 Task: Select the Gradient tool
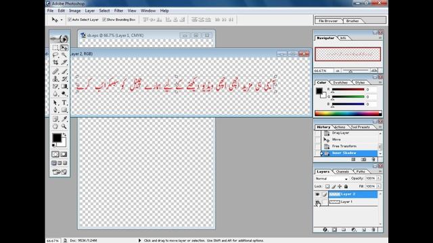click(64, 86)
